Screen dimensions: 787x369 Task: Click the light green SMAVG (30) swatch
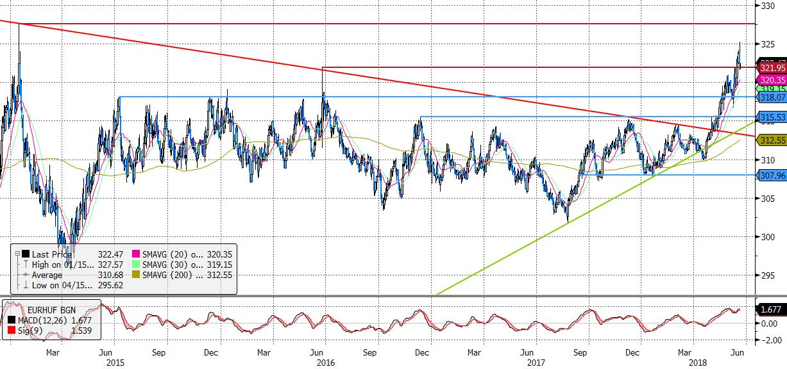136,265
